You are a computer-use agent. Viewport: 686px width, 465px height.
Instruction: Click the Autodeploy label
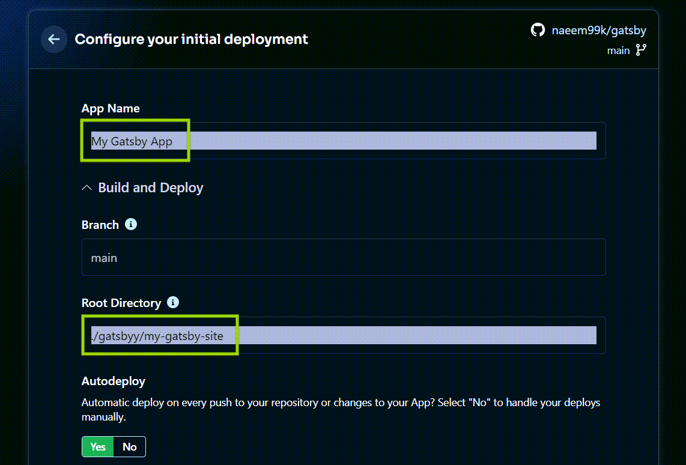(x=113, y=381)
